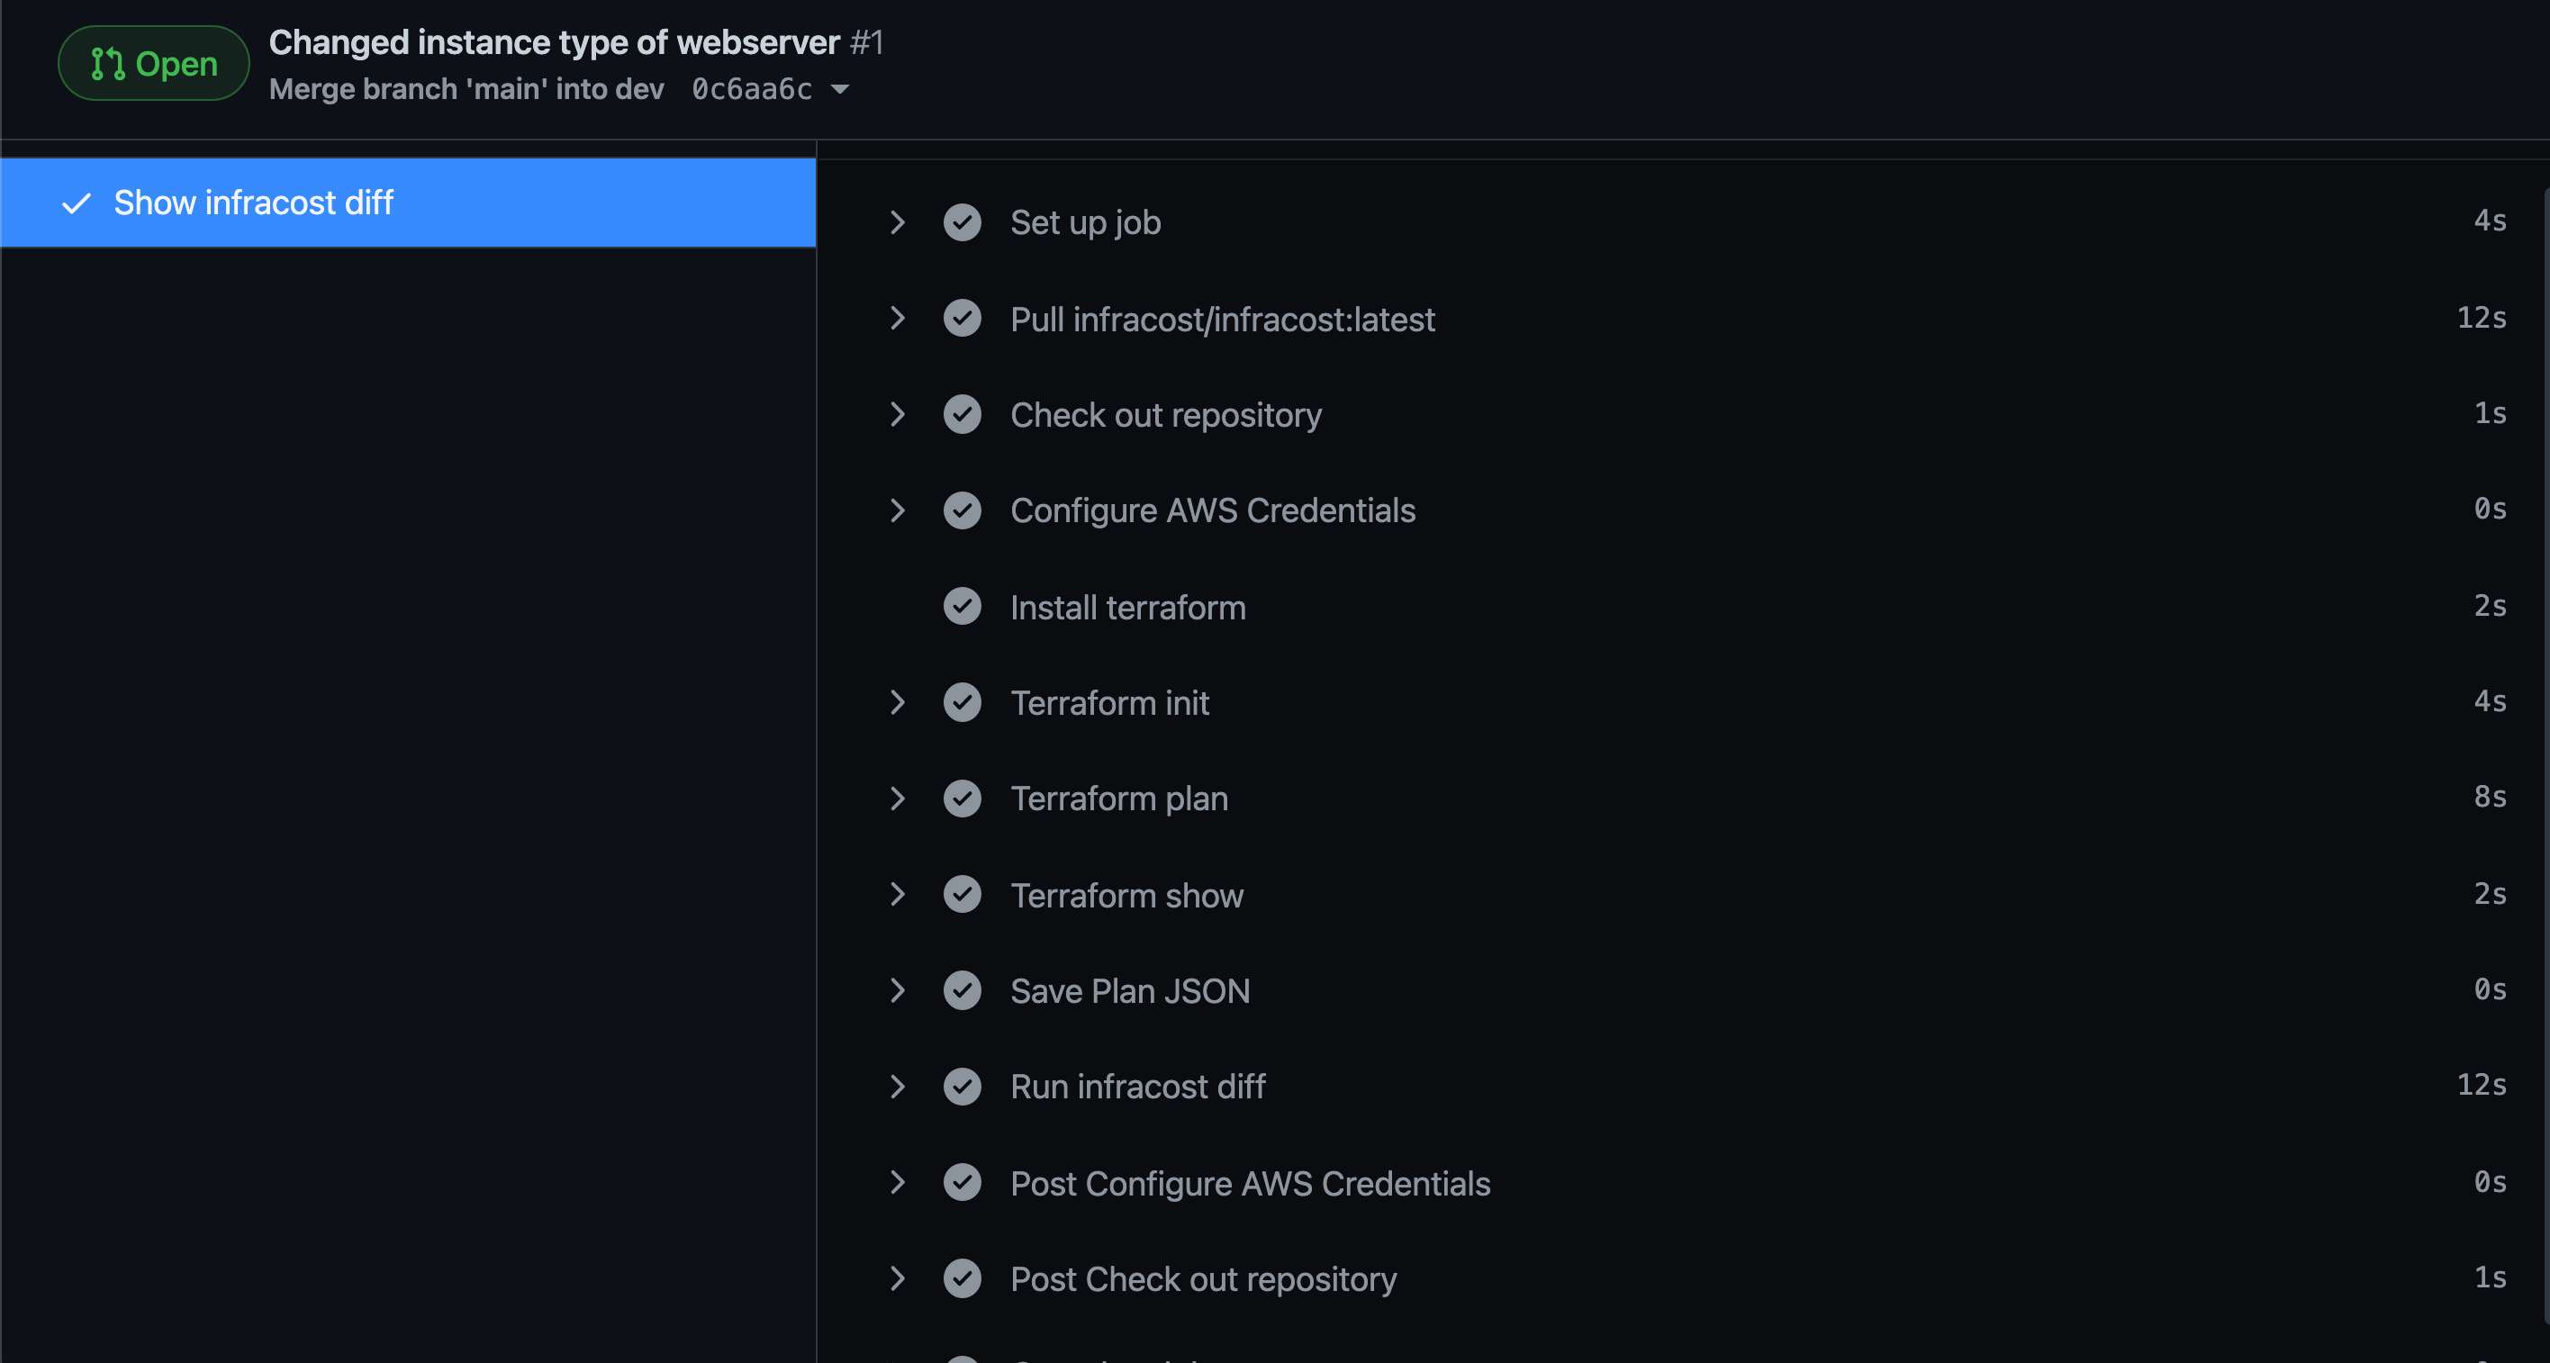
Task: Click the success check icon for Run infracost diff
Action: 961,1086
